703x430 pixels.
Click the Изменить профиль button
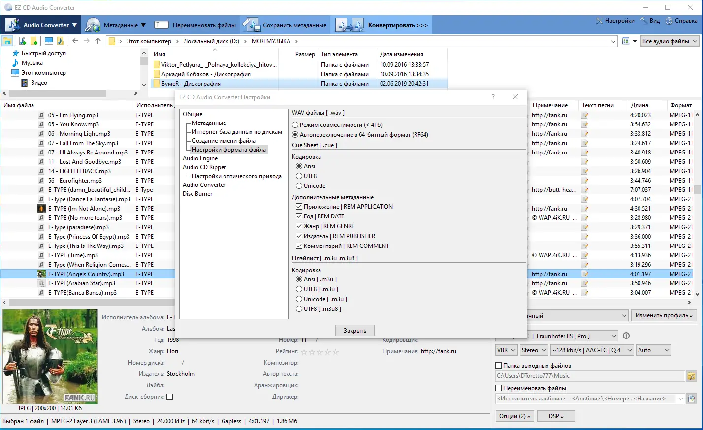[664, 315]
